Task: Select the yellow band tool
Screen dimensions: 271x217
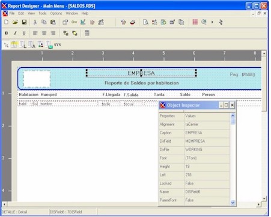Action: pos(14,44)
